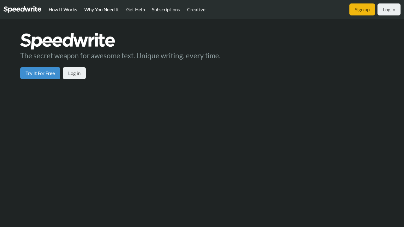The height and width of the screenshot is (227, 404).
Task: Learn how Speedwrite works
Action: (63, 9)
